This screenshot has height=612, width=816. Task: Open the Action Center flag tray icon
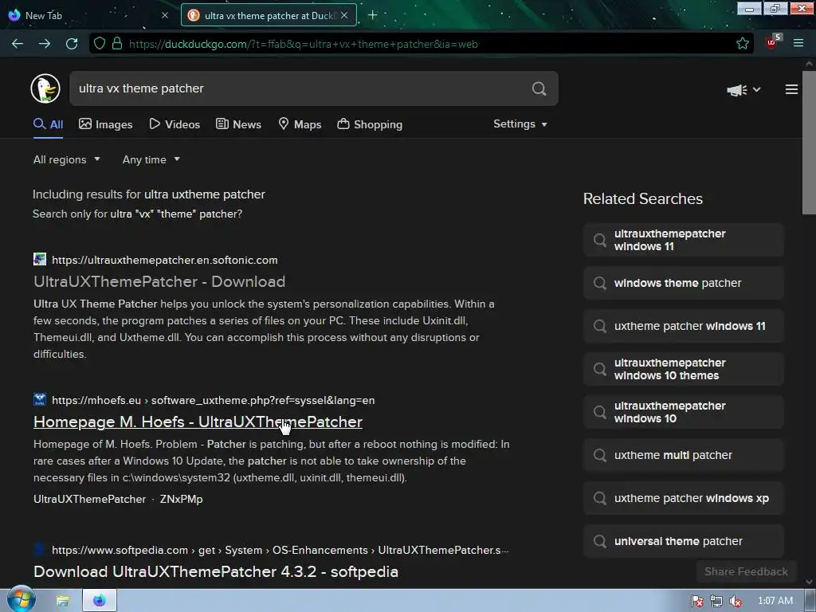[x=697, y=601]
